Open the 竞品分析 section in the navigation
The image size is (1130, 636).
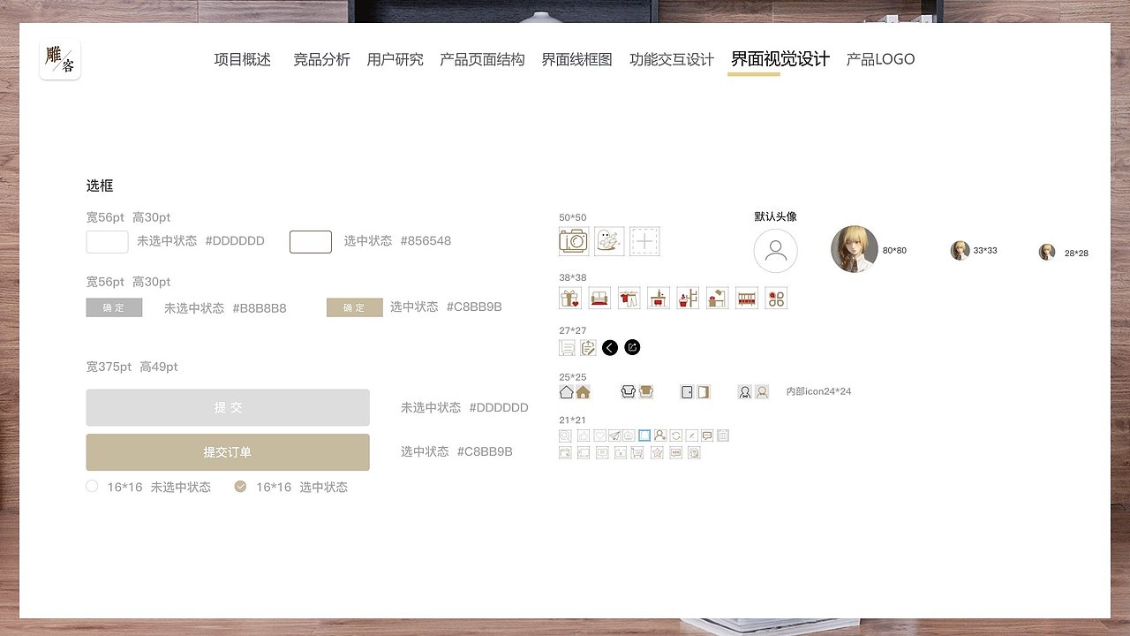coord(322,59)
